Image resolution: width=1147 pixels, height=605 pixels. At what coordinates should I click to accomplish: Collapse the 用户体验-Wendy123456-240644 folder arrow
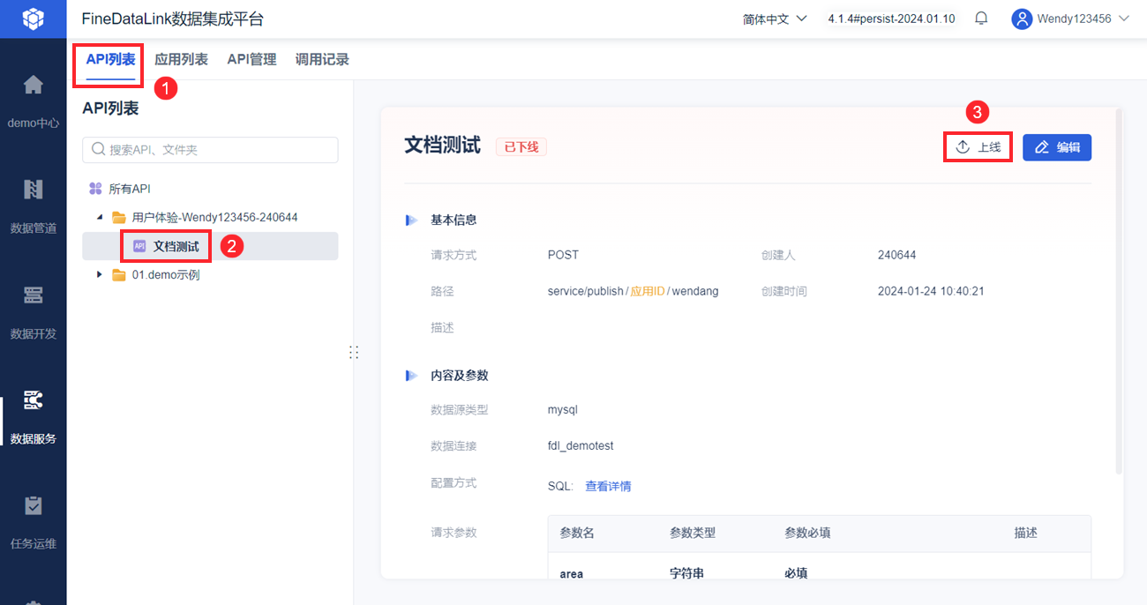(100, 217)
